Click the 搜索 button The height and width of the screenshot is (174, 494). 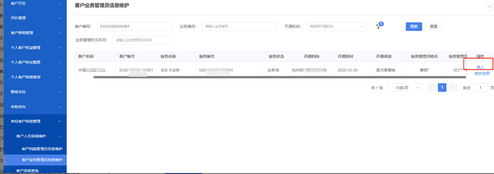point(414,27)
